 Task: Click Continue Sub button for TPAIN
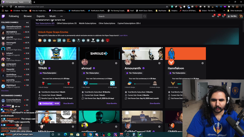pyautogui.click(x=49, y=104)
